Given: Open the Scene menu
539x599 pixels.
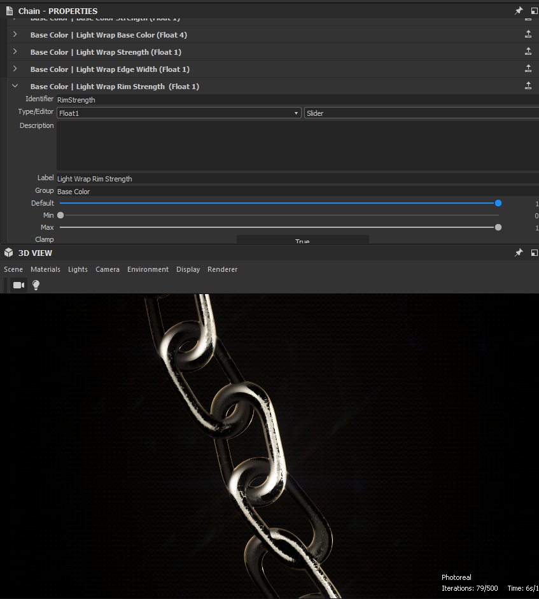Looking at the screenshot, I should tap(13, 269).
